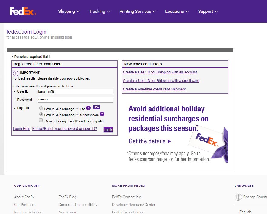The width and height of the screenshot is (267, 214).
Task: Open Create a User ID for Shipping with an account
Action: (x=160, y=72)
